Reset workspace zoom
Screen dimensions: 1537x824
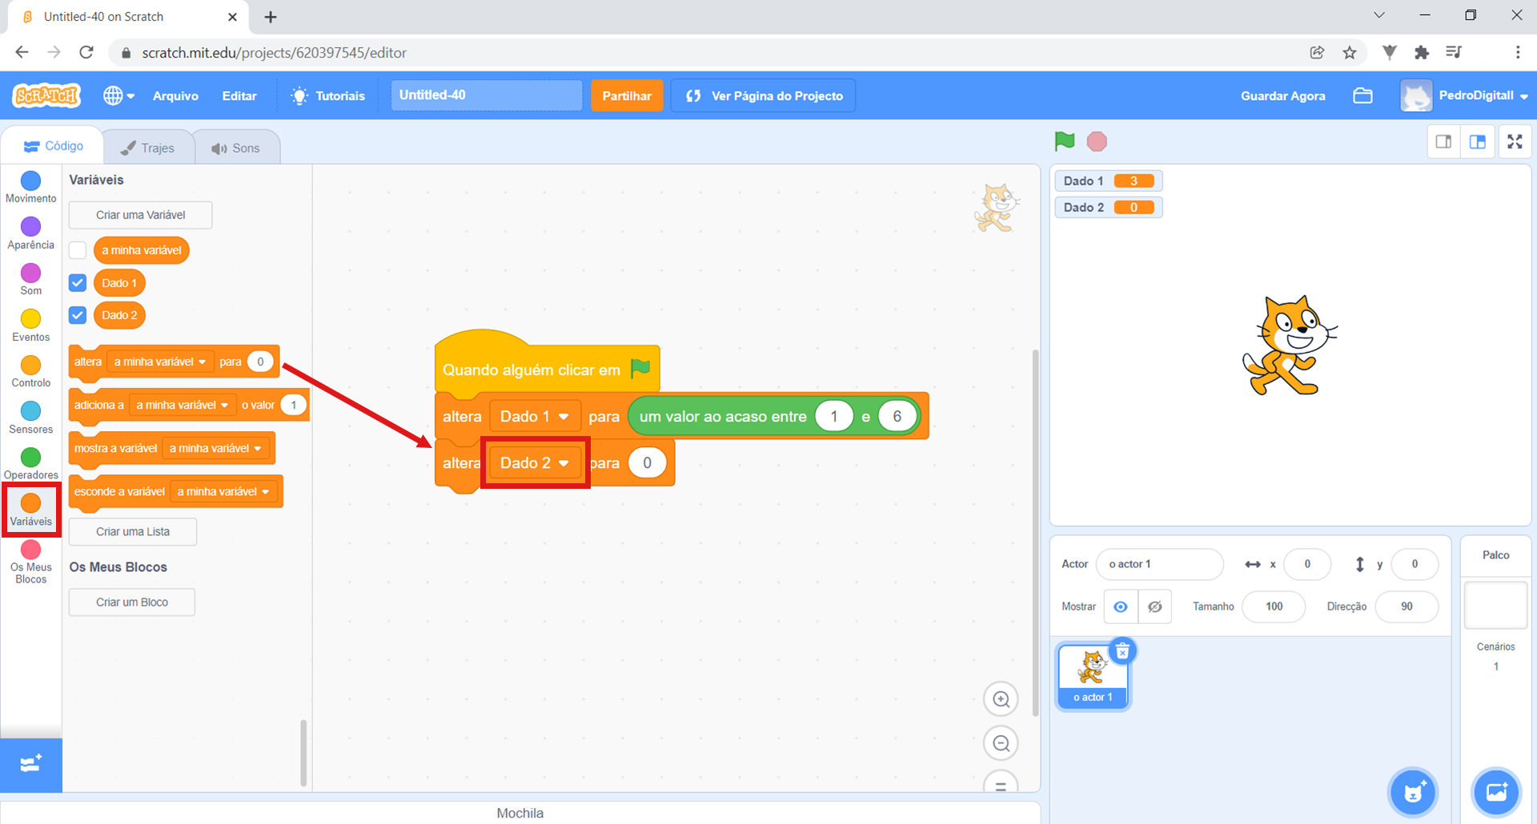coord(1001,784)
